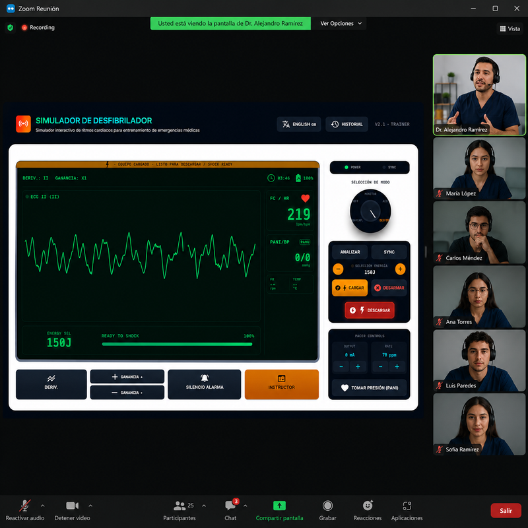Click the READY TO SHOCK charge progress bar
Image resolution: width=528 pixels, height=528 pixels.
(177, 344)
